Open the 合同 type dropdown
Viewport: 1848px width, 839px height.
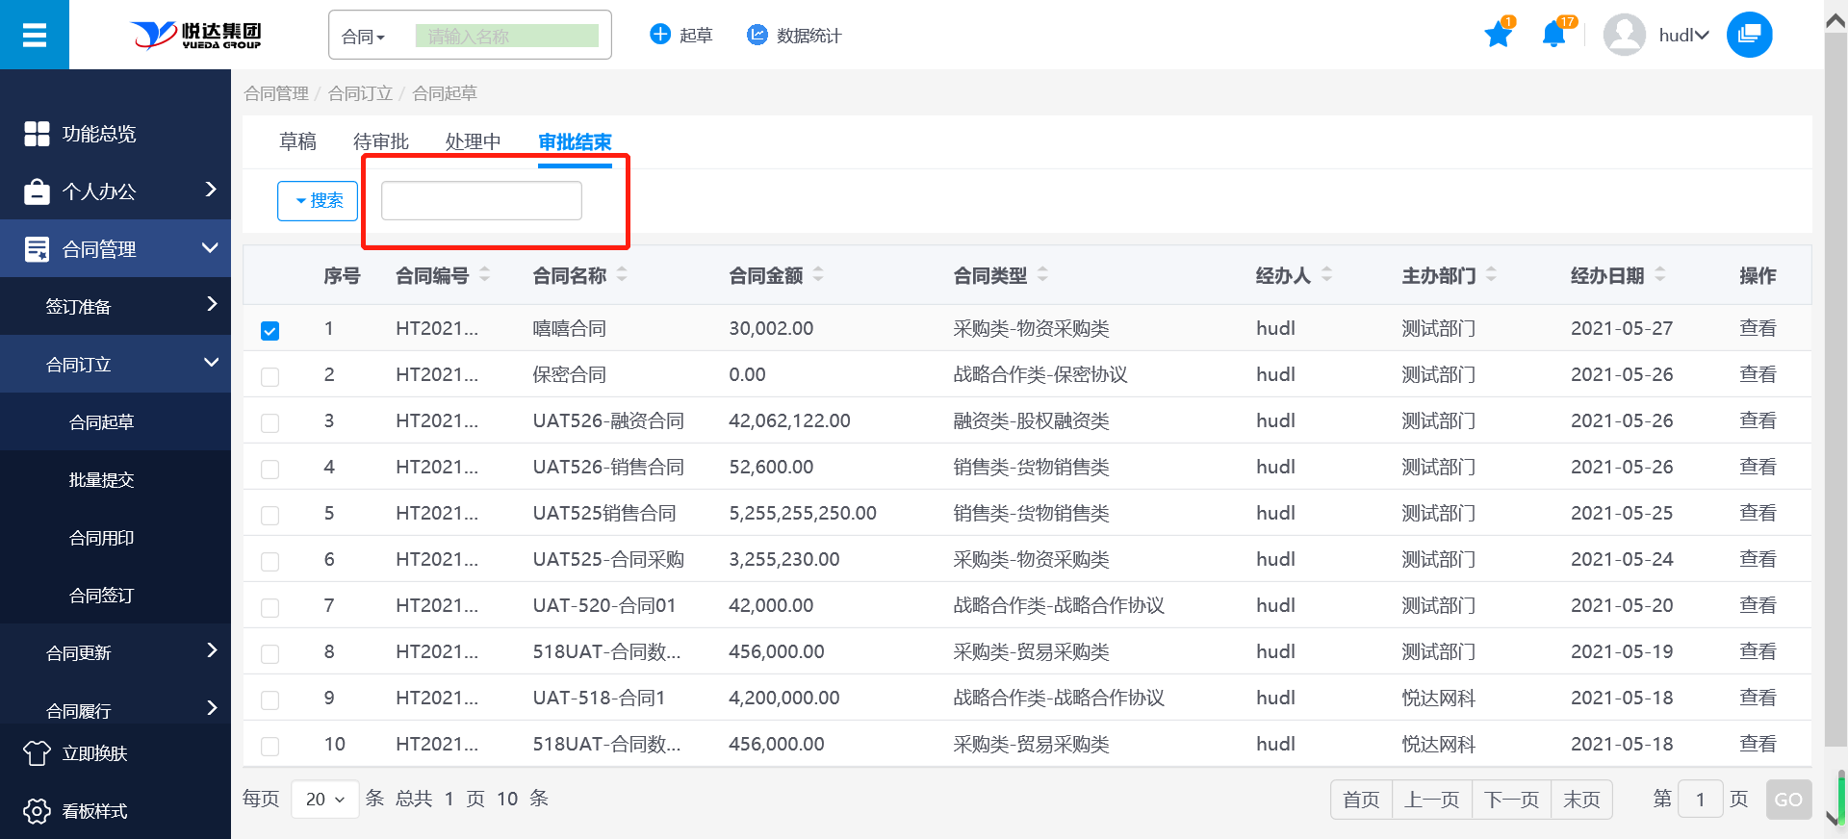364,37
